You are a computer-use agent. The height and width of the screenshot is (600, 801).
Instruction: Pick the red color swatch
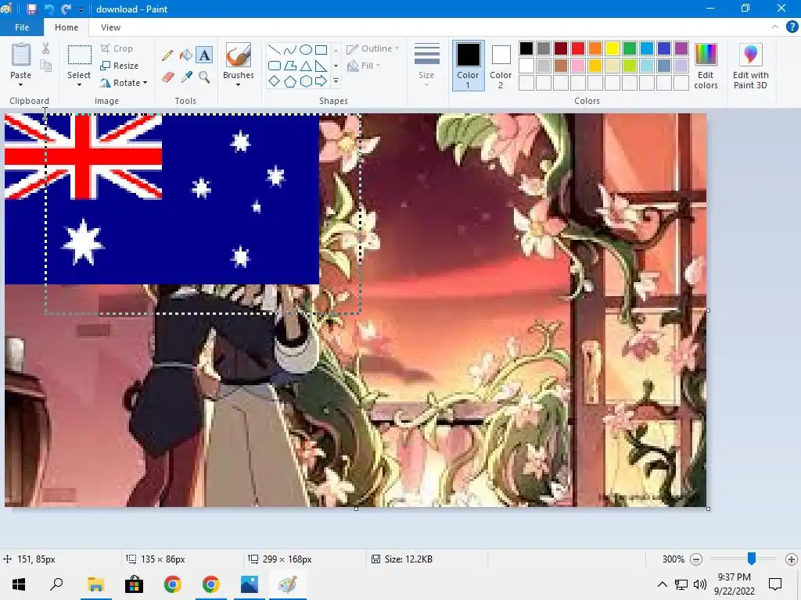(x=578, y=48)
